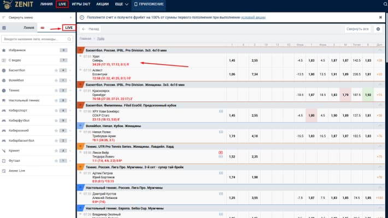The height and width of the screenshot is (218, 388).
Task: Click the league search input field
Action: (x=37, y=39)
